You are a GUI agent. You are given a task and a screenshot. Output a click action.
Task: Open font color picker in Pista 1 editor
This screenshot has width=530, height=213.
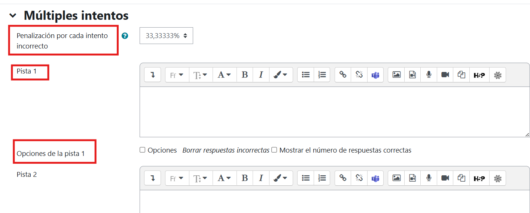(x=225, y=75)
